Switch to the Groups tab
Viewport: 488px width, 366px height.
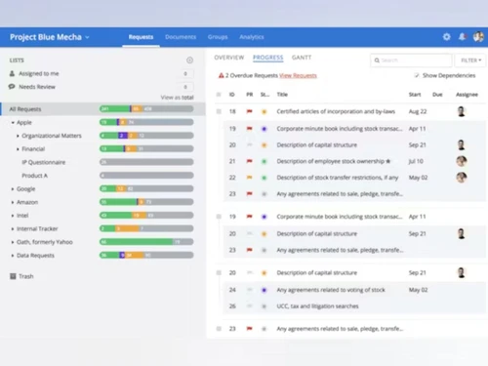pyautogui.click(x=218, y=37)
